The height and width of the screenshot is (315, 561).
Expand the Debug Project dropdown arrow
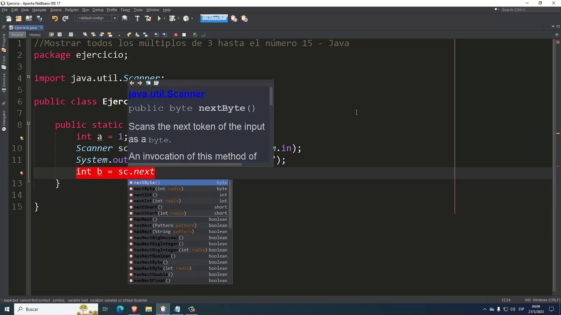coord(178,18)
